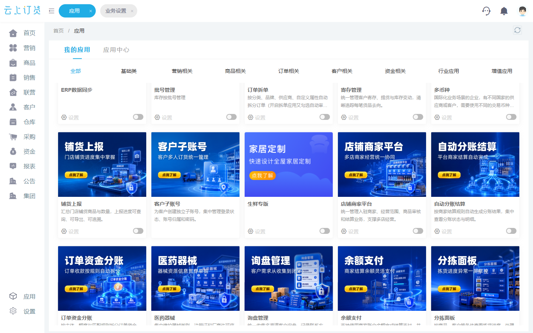
Task: Open 营销 sidebar section
Action: point(22,48)
